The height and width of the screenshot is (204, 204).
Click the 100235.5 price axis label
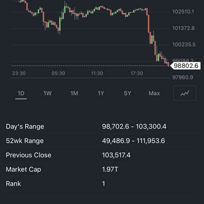coord(184,45)
